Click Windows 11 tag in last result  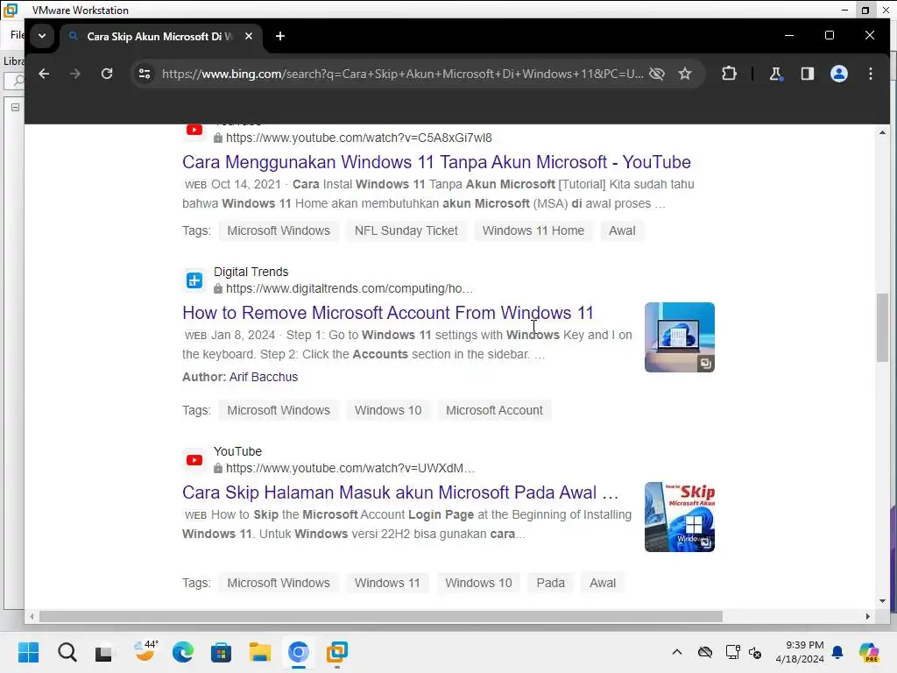click(x=387, y=583)
